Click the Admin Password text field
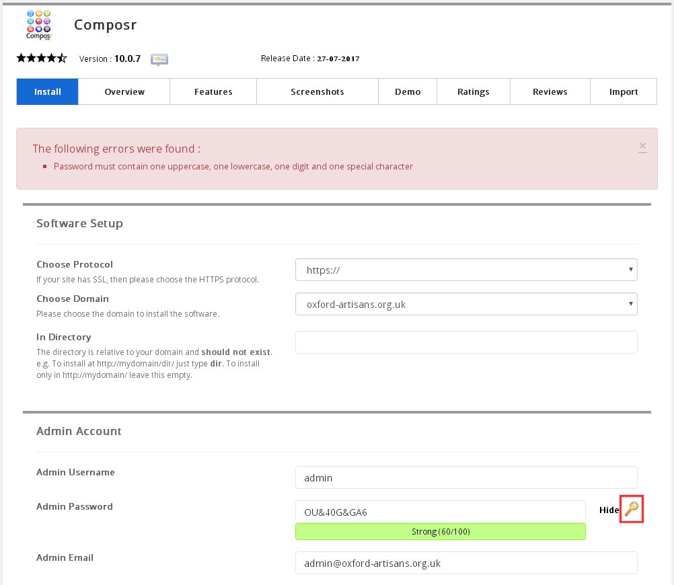The width and height of the screenshot is (674, 585). pos(440,512)
